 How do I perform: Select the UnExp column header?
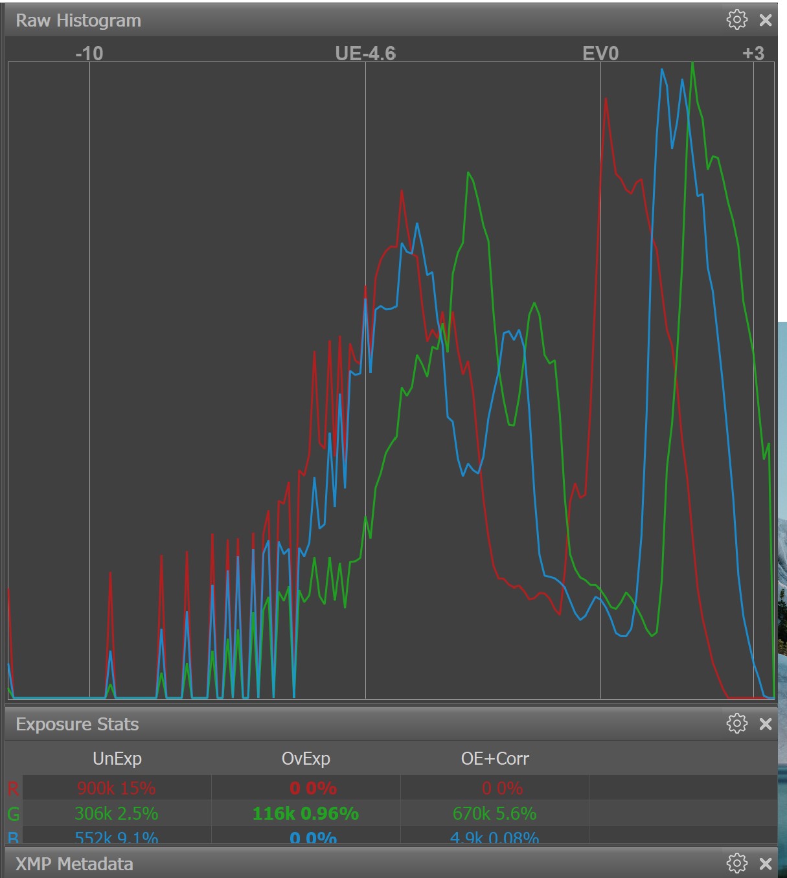point(117,758)
